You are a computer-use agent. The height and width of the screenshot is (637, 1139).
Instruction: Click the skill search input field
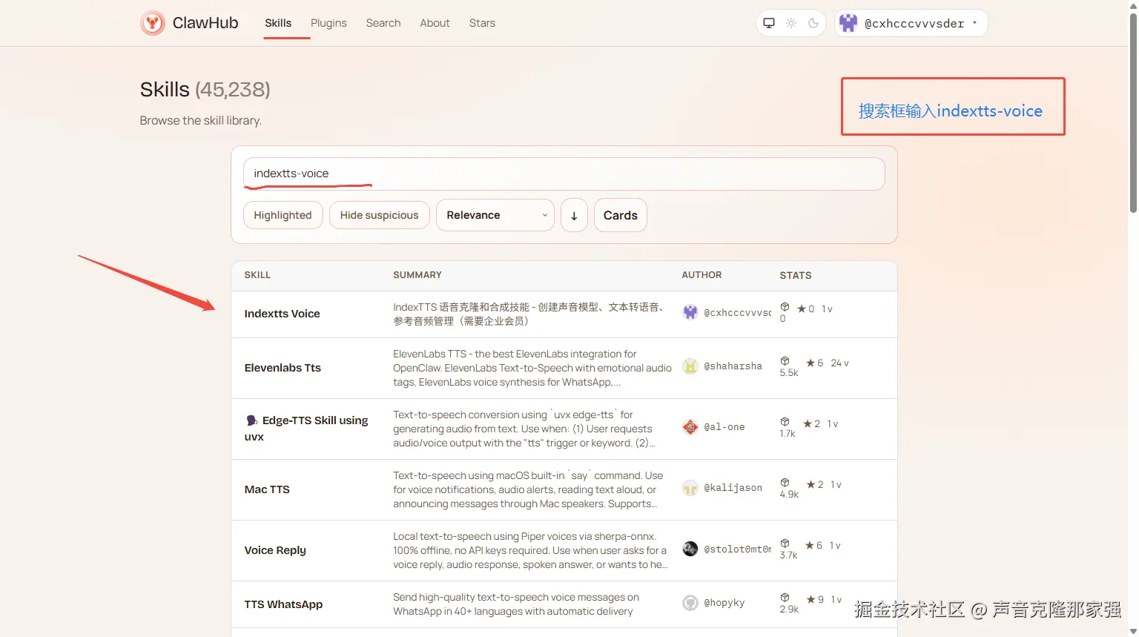(x=564, y=174)
